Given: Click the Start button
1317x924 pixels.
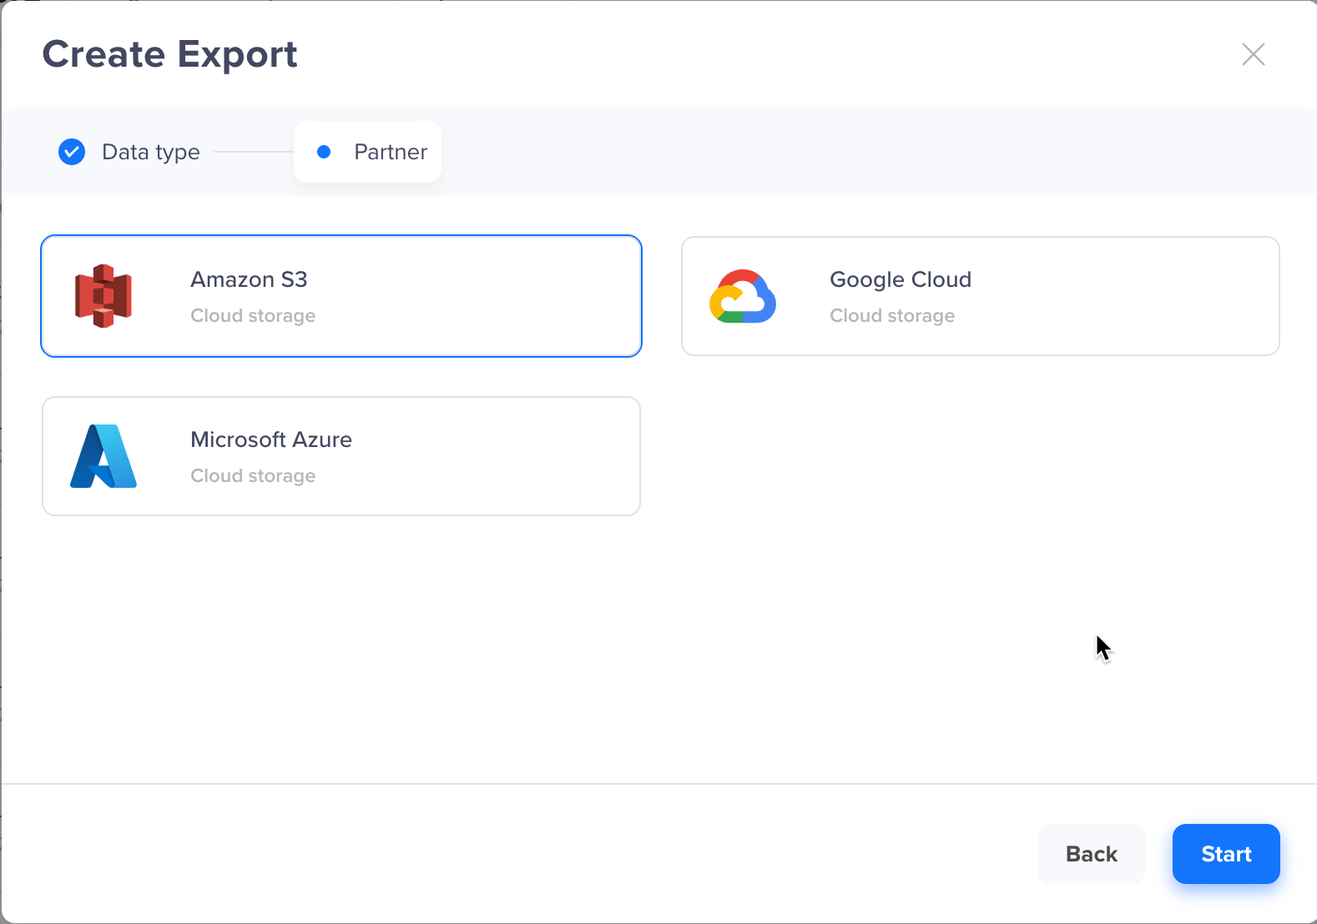Looking at the screenshot, I should [x=1226, y=854].
